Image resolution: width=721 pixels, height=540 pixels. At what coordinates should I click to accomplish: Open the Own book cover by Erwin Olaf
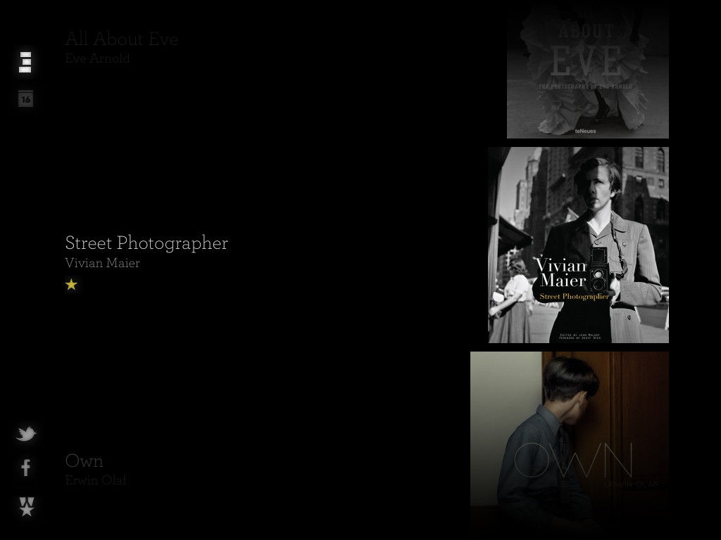click(x=570, y=443)
